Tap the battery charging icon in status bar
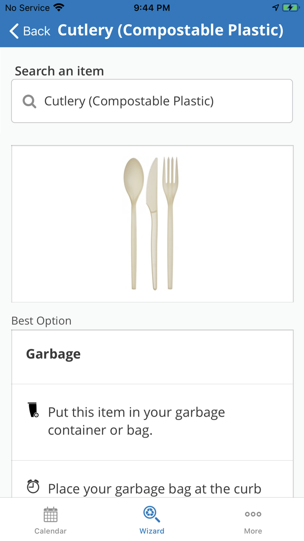 290,8
